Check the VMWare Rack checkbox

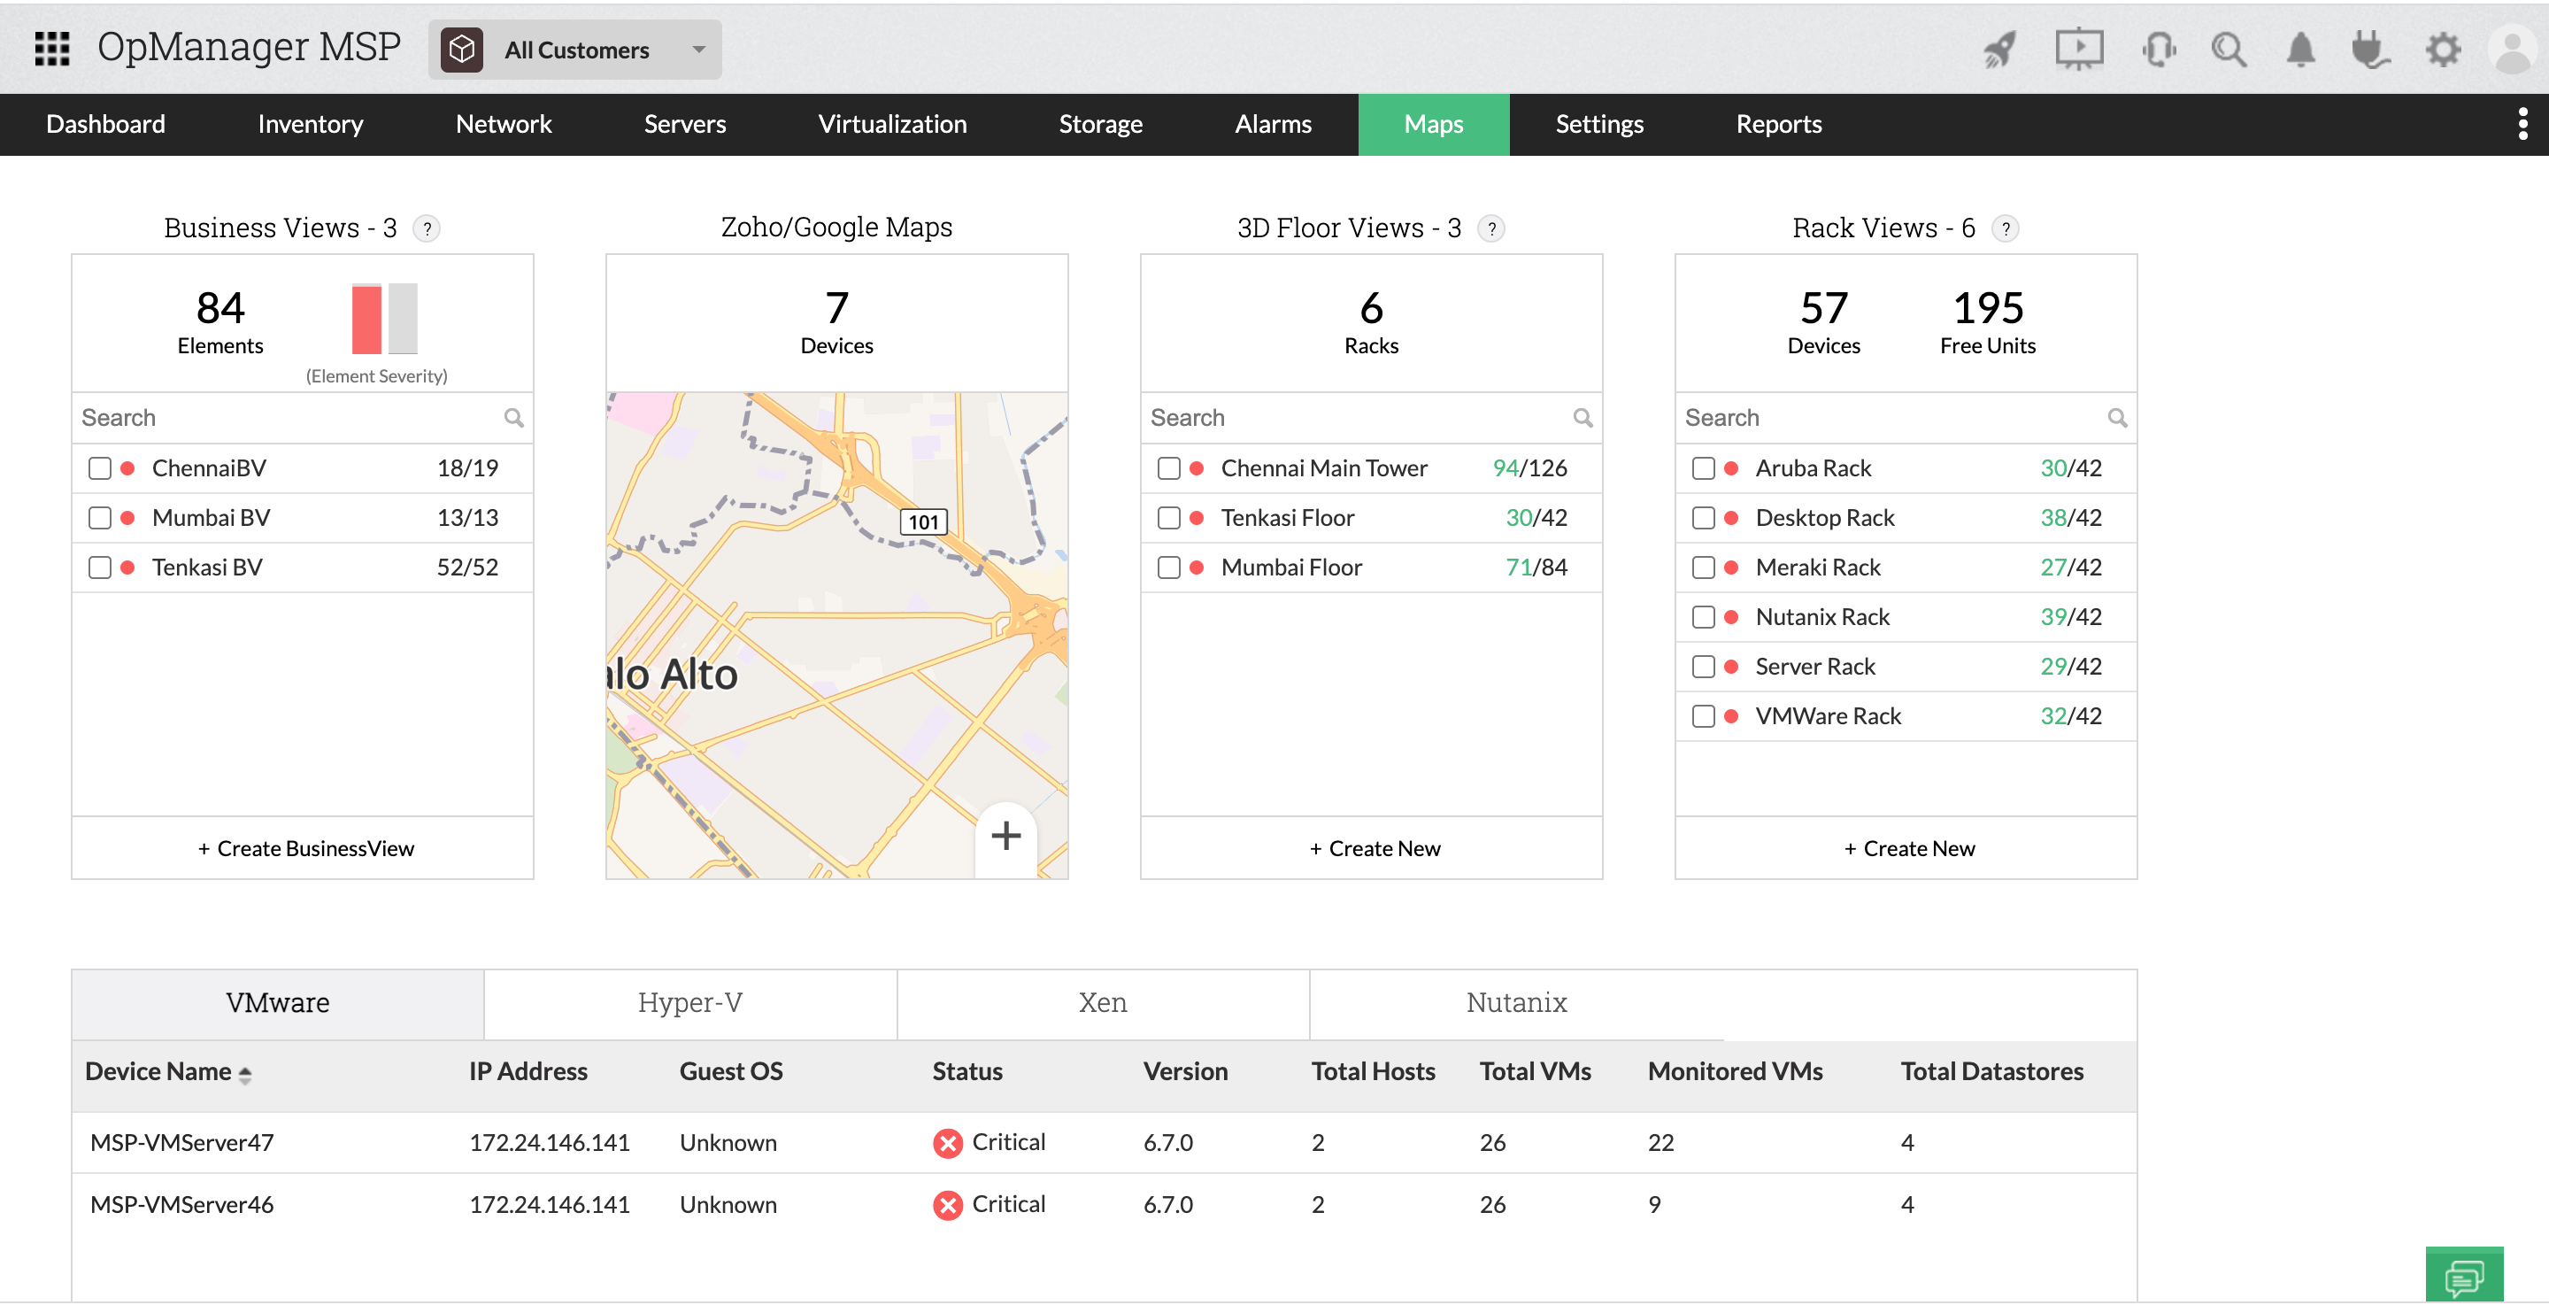pyautogui.click(x=1703, y=716)
